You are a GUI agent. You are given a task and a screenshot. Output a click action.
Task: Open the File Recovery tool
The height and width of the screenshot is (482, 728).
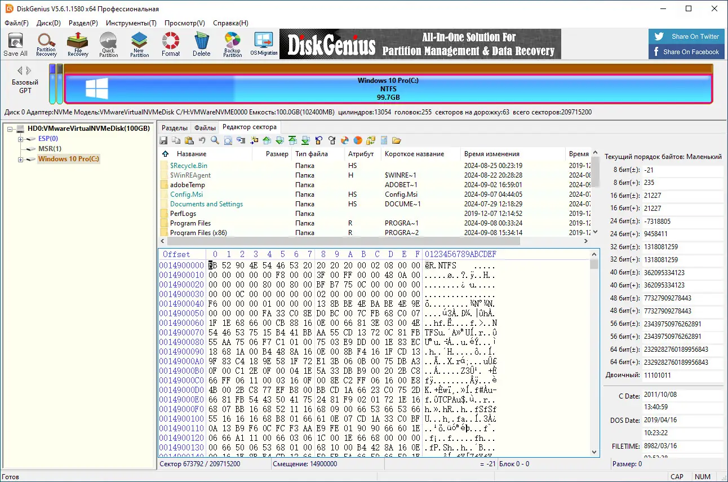click(x=78, y=45)
